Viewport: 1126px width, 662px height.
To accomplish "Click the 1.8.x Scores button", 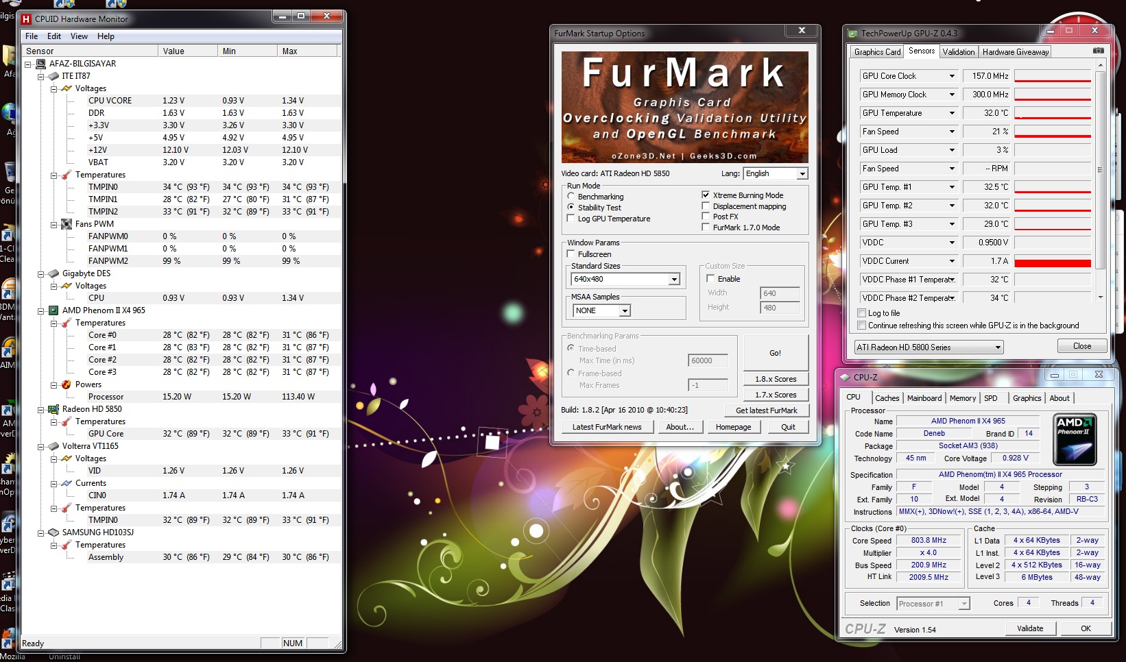I will pyautogui.click(x=776, y=379).
